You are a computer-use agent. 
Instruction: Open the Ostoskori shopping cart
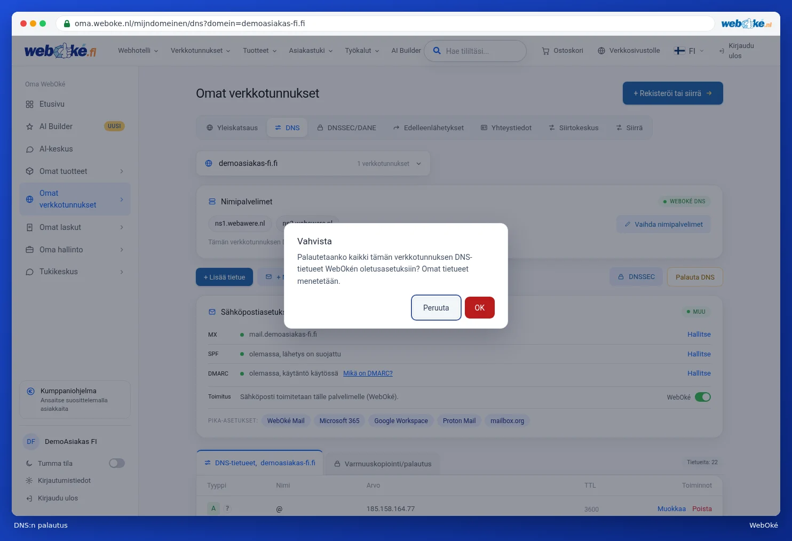click(563, 51)
